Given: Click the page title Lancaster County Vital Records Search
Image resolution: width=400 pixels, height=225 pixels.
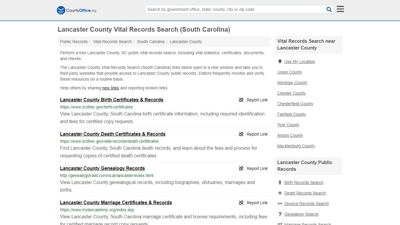Looking at the screenshot, I should (x=144, y=29).
